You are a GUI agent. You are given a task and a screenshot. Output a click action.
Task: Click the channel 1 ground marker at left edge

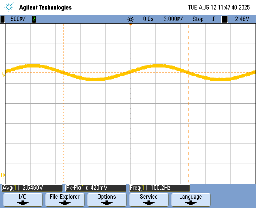point(3,176)
